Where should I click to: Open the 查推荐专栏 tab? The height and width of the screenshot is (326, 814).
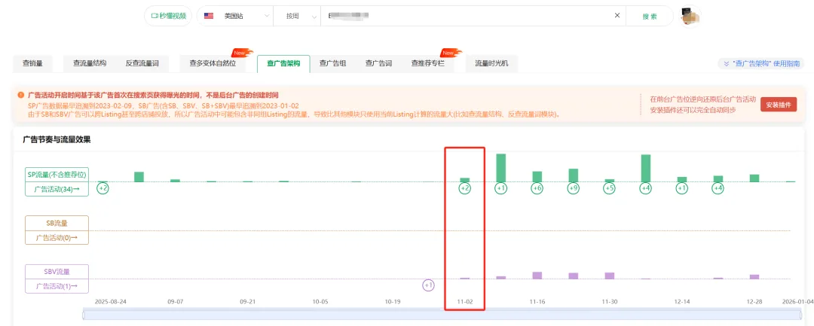428,64
